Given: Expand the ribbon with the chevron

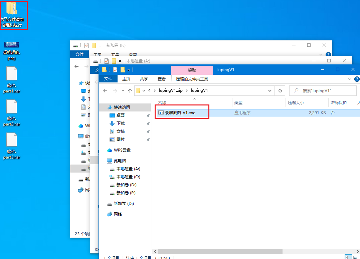Looking at the screenshot, I should point(350,79).
